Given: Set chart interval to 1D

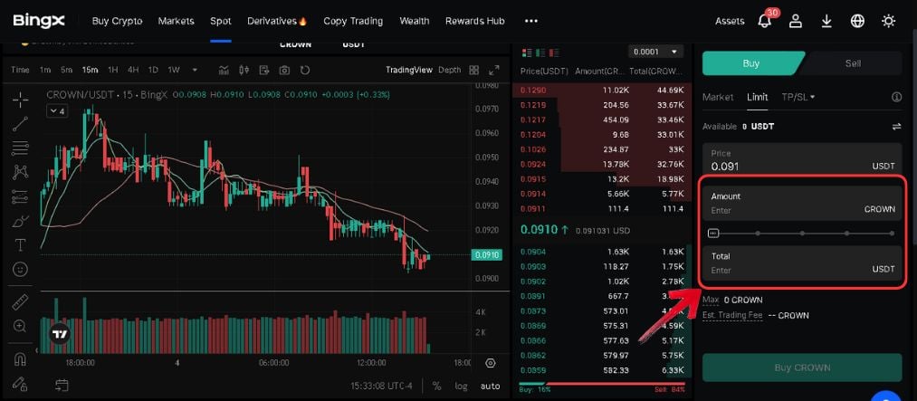Looking at the screenshot, I should pyautogui.click(x=153, y=70).
